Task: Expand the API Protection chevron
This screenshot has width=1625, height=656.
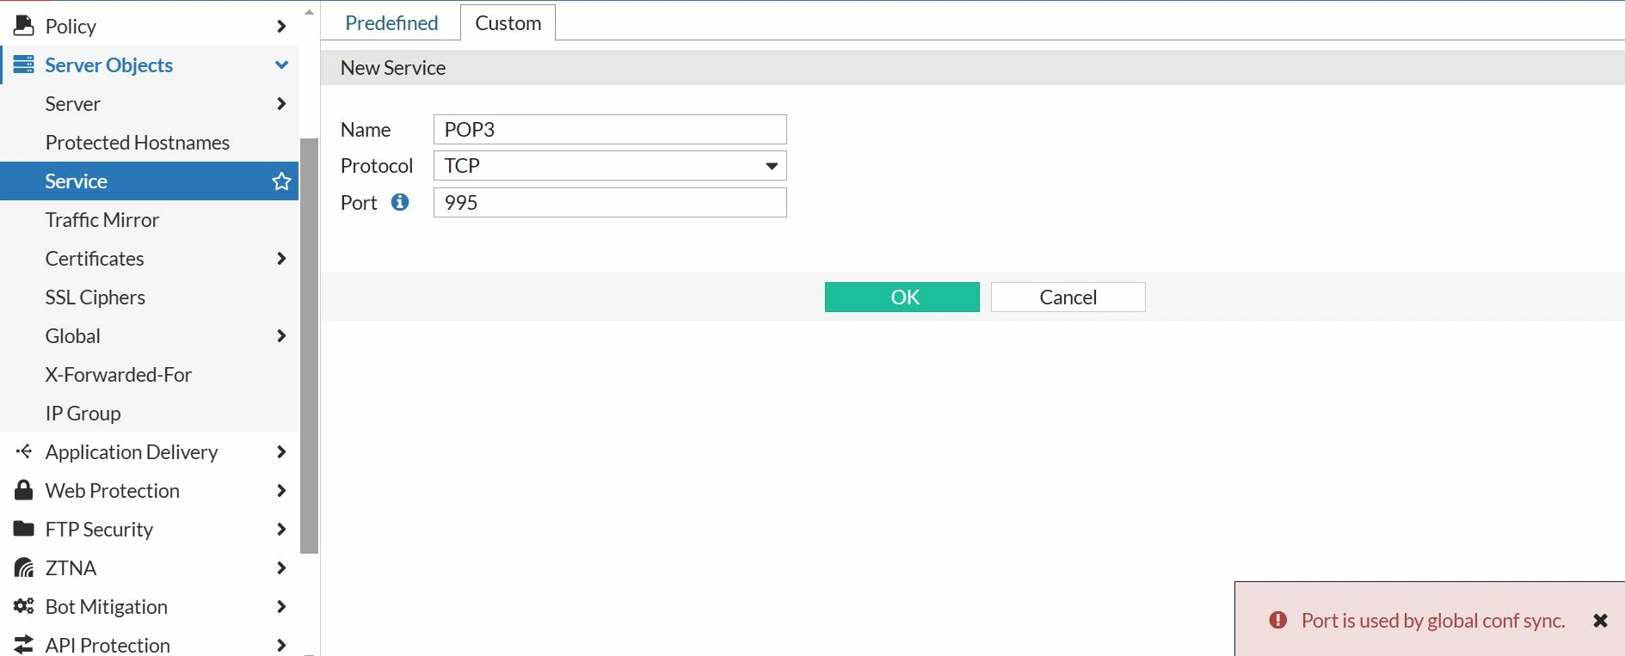Action: pyautogui.click(x=281, y=645)
